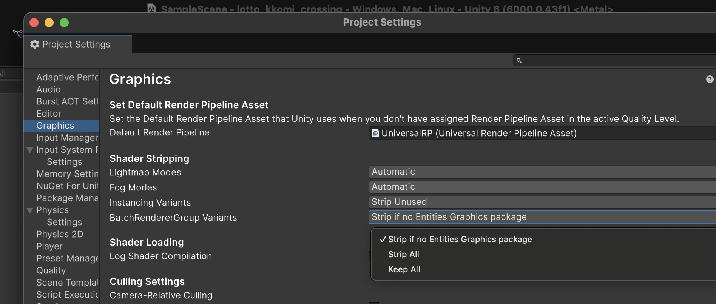Click the Culling Settings heading
Viewport: 716px width, 304px height.
[x=147, y=281]
